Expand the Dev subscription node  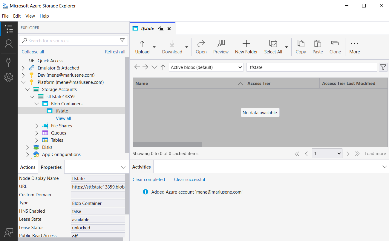23,75
